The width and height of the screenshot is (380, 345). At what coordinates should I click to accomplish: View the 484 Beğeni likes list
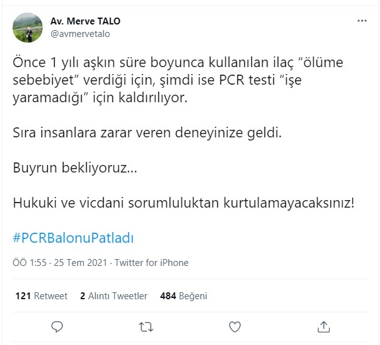(184, 296)
